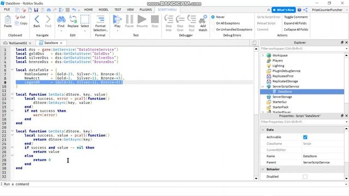Collapse the Data properties section

click(263, 130)
